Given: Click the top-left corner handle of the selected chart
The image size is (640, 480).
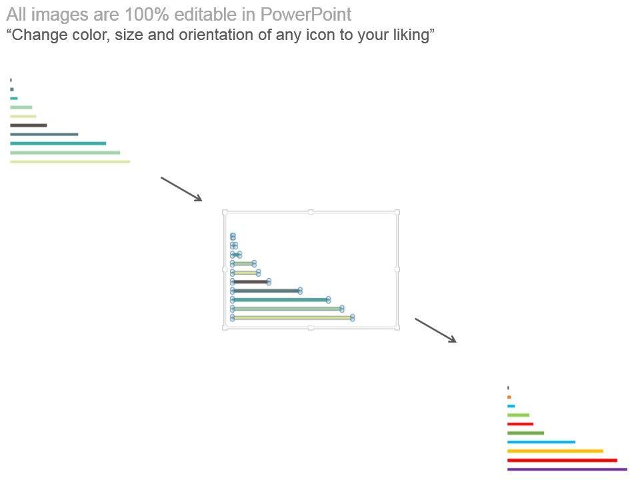Looking at the screenshot, I should tap(225, 212).
